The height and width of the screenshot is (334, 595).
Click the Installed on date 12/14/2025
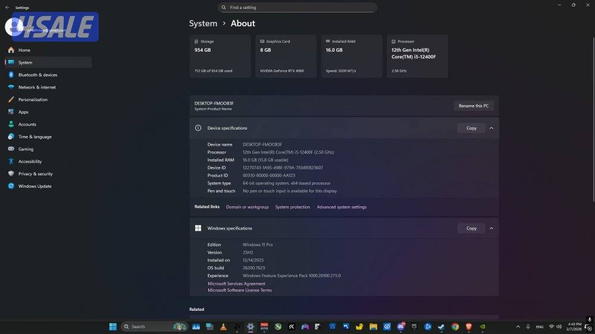253,260
